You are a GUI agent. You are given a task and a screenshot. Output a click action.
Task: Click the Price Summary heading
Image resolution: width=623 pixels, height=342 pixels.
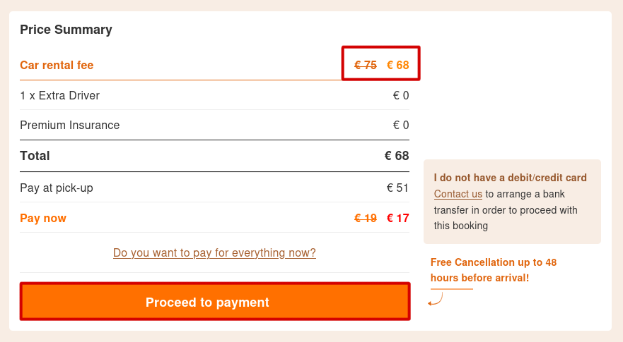66,30
